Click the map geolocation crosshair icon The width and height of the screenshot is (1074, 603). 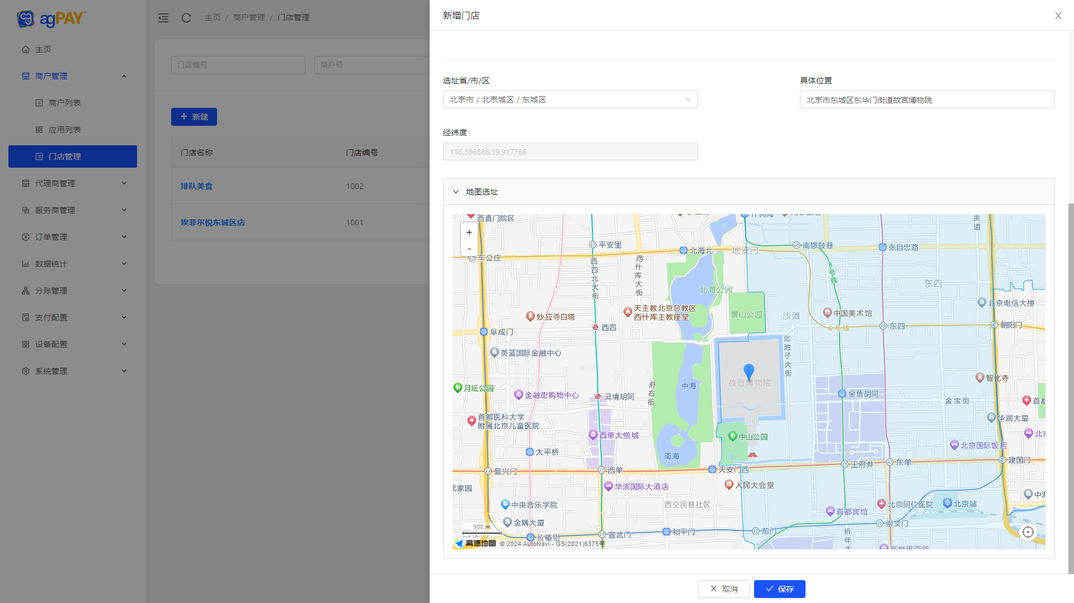pos(1028,532)
